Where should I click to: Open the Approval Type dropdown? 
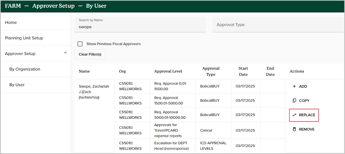(x=278, y=25)
